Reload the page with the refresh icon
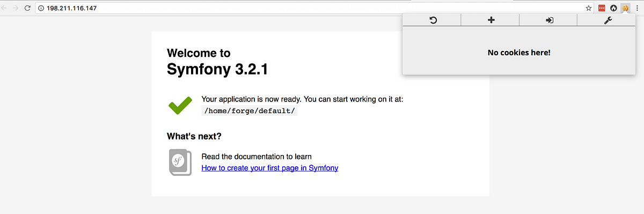Image resolution: width=644 pixels, height=214 pixels. 27,8
